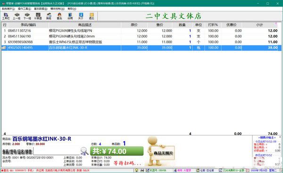Click the 商品描述 column header
This screenshot has width=283, height=173.
pos(84,25)
